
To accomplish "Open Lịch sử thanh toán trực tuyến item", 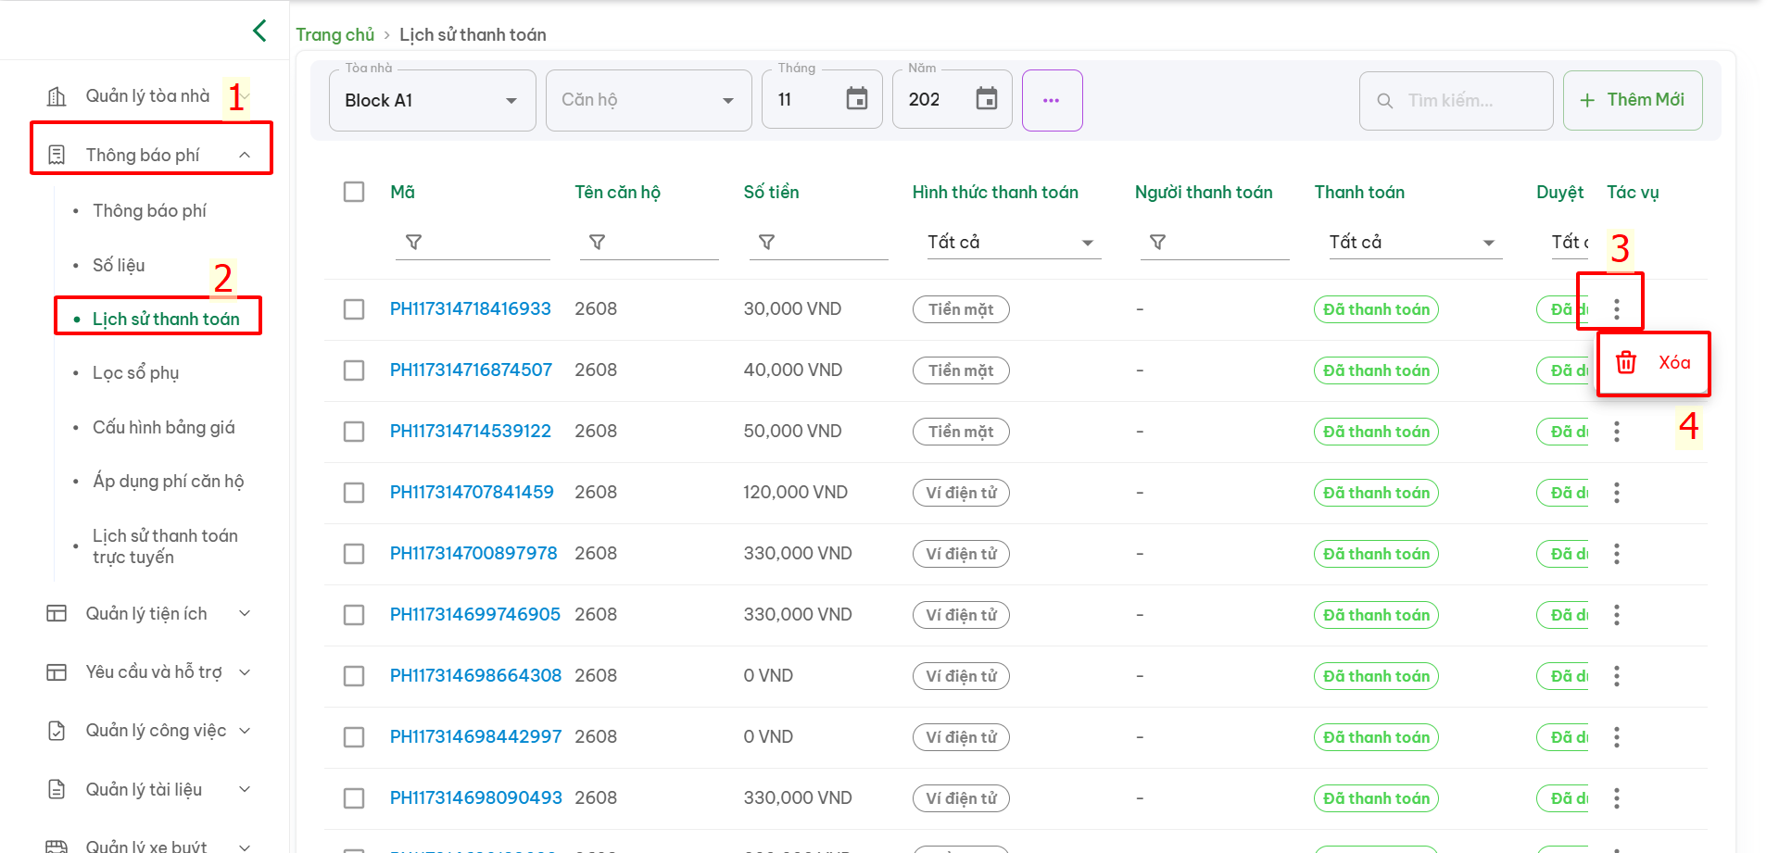I will (165, 546).
